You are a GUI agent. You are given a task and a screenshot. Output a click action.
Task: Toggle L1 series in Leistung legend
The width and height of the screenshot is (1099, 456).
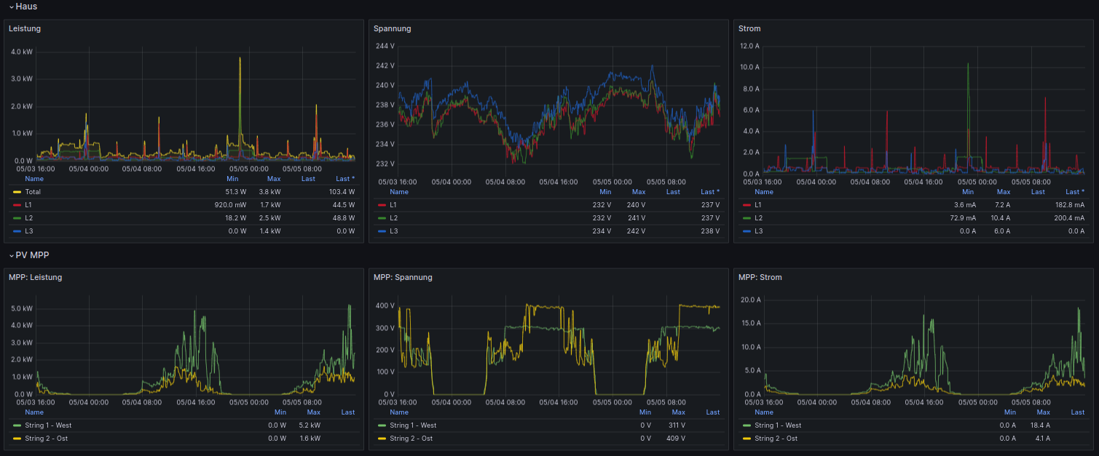[29, 205]
